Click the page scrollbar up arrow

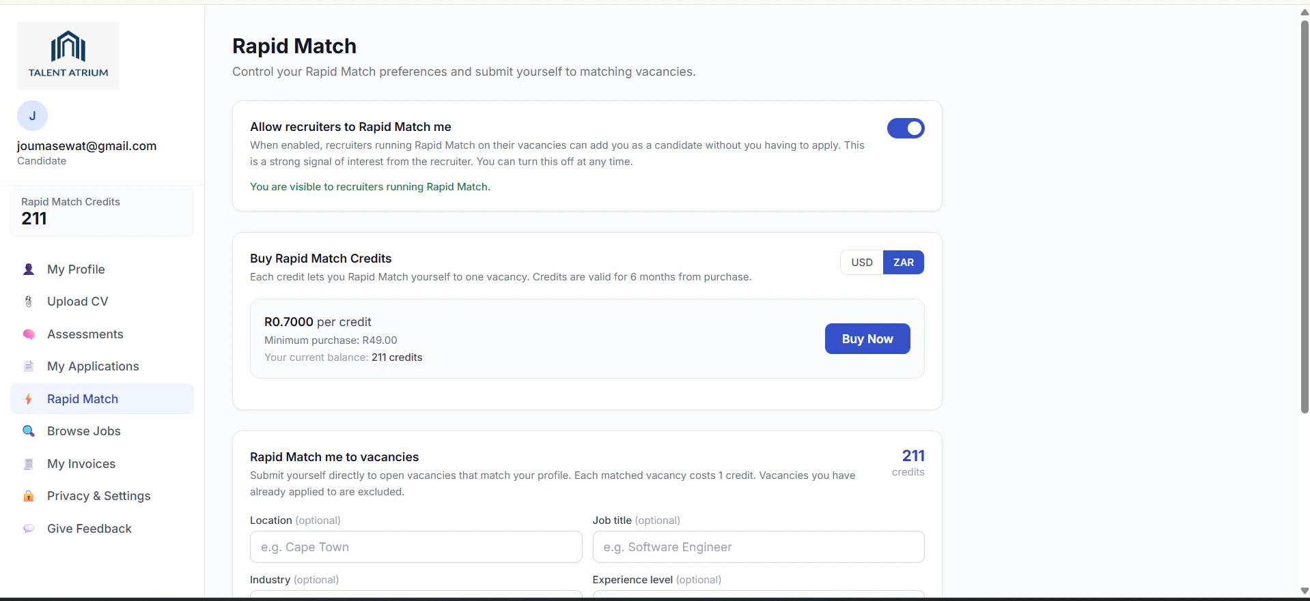tap(1305, 12)
